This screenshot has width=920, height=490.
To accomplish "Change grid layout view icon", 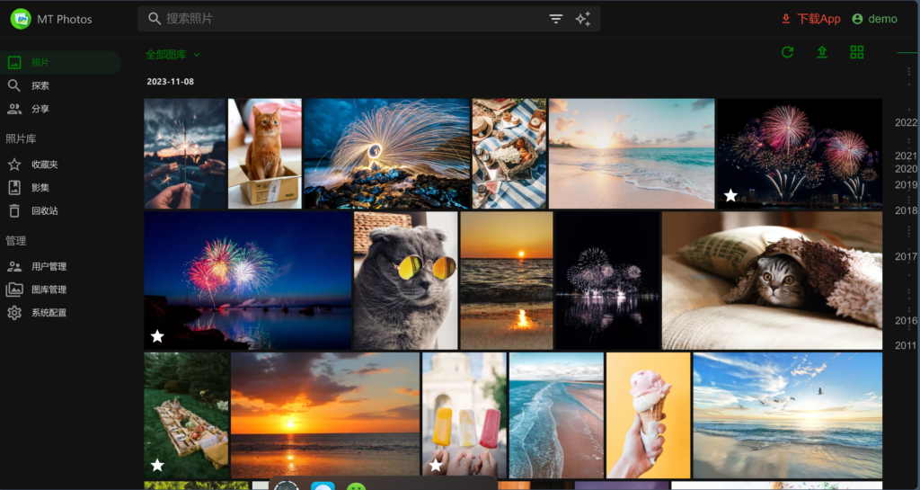I will [856, 52].
